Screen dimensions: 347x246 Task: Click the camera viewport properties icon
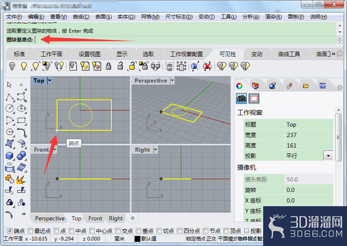coord(241,98)
